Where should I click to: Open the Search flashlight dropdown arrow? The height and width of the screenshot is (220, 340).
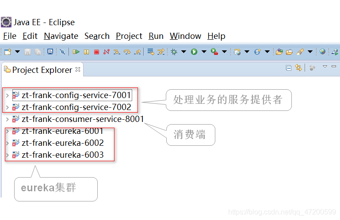tap(310, 52)
